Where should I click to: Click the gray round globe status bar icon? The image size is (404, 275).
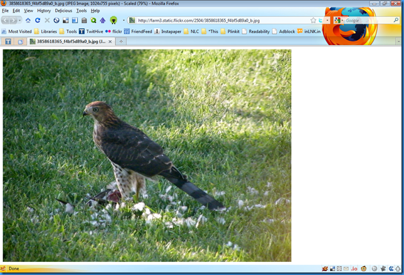click(375, 269)
